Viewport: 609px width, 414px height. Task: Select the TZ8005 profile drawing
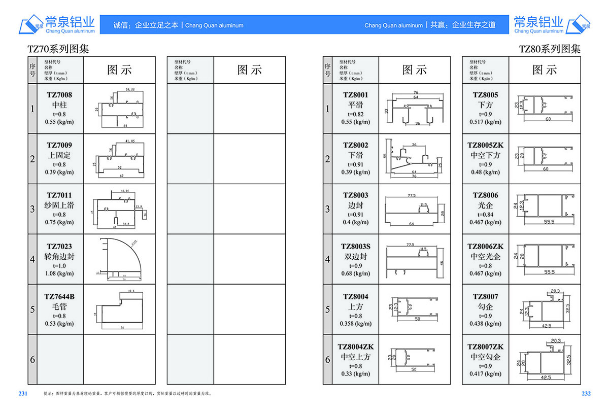[x=544, y=109]
